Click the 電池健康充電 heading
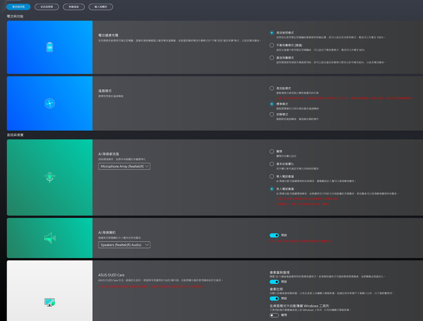The width and height of the screenshot is (423, 321). [x=108, y=35]
